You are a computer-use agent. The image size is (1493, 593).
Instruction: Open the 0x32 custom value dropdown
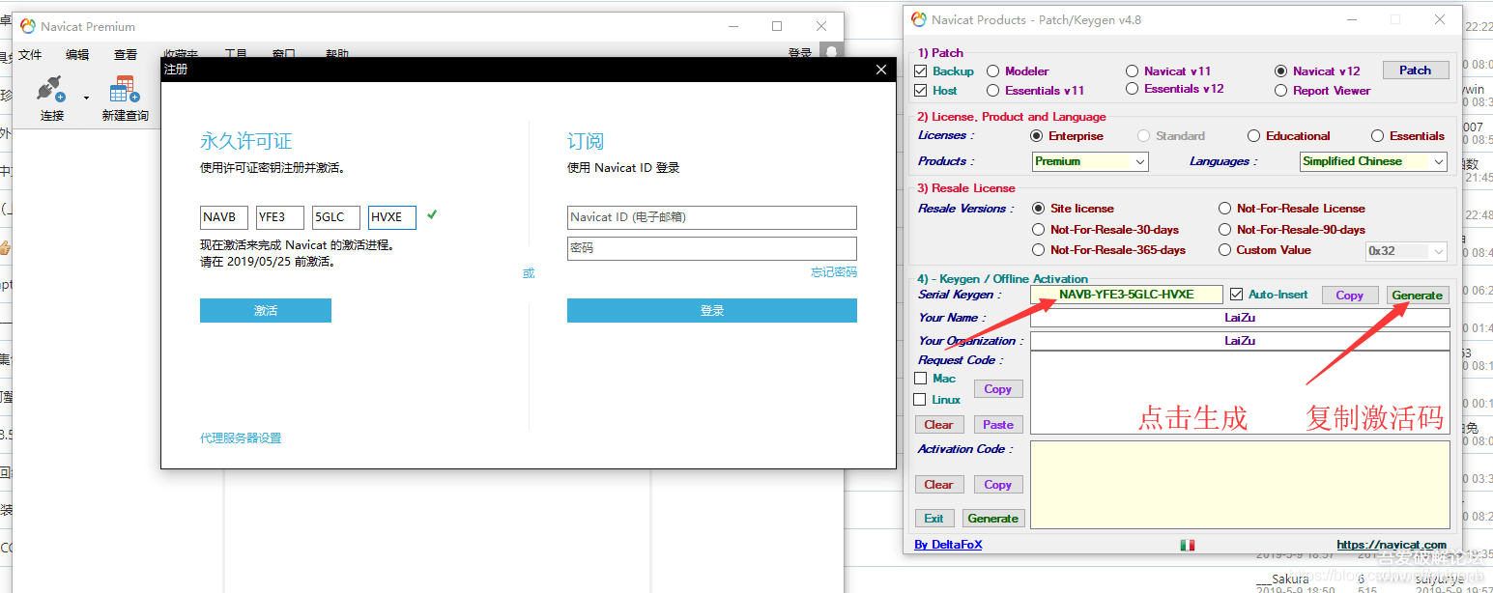click(1406, 251)
